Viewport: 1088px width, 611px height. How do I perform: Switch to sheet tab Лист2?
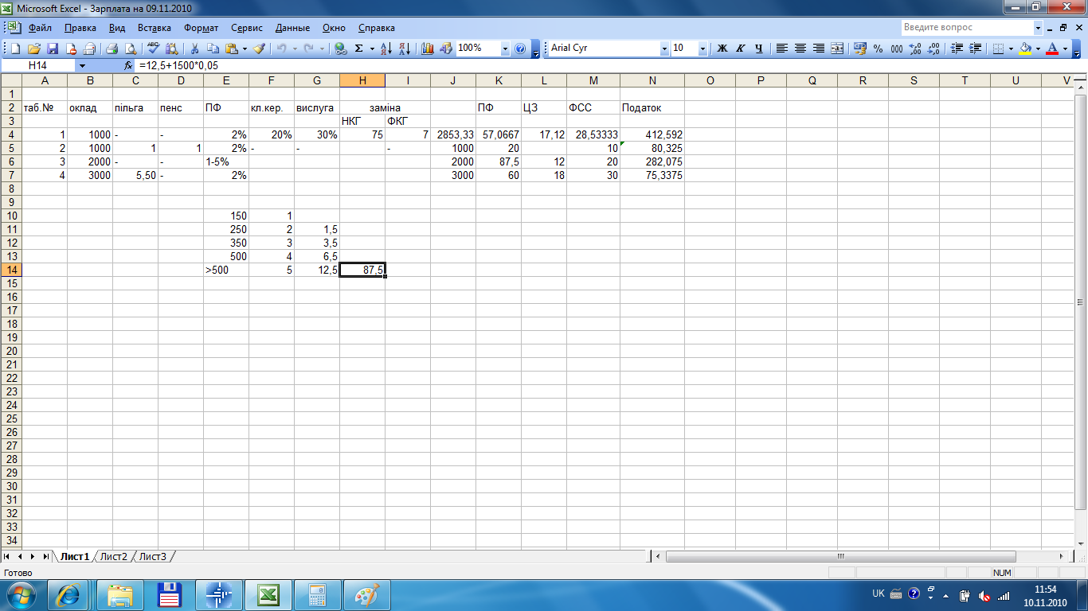pyautogui.click(x=114, y=556)
